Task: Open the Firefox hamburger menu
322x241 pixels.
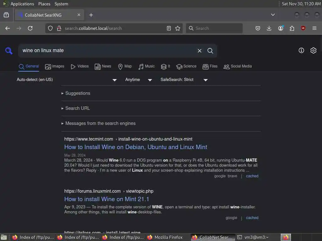Action: (314, 28)
